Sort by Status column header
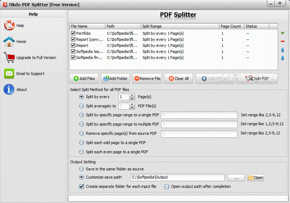290x203 pixels. tap(257, 26)
